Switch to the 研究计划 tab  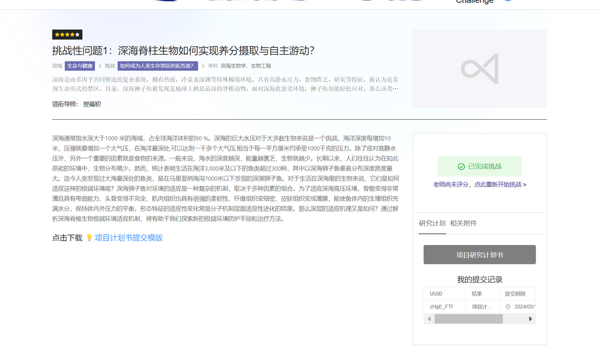pos(432,223)
